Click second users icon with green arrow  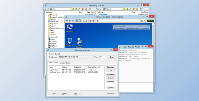click(x=86, y=21)
